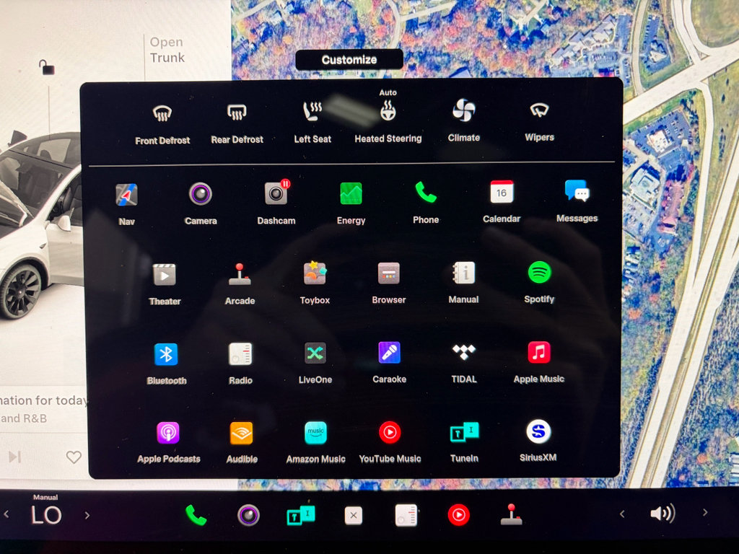Open TIDAL
Viewport: 739px width, 554px height.
point(464,362)
